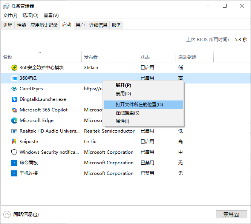The width and height of the screenshot is (251, 224).
Task: Click Microsoft Corporation publisher in 手机连接 row
Action: pyautogui.click(x=109, y=173)
